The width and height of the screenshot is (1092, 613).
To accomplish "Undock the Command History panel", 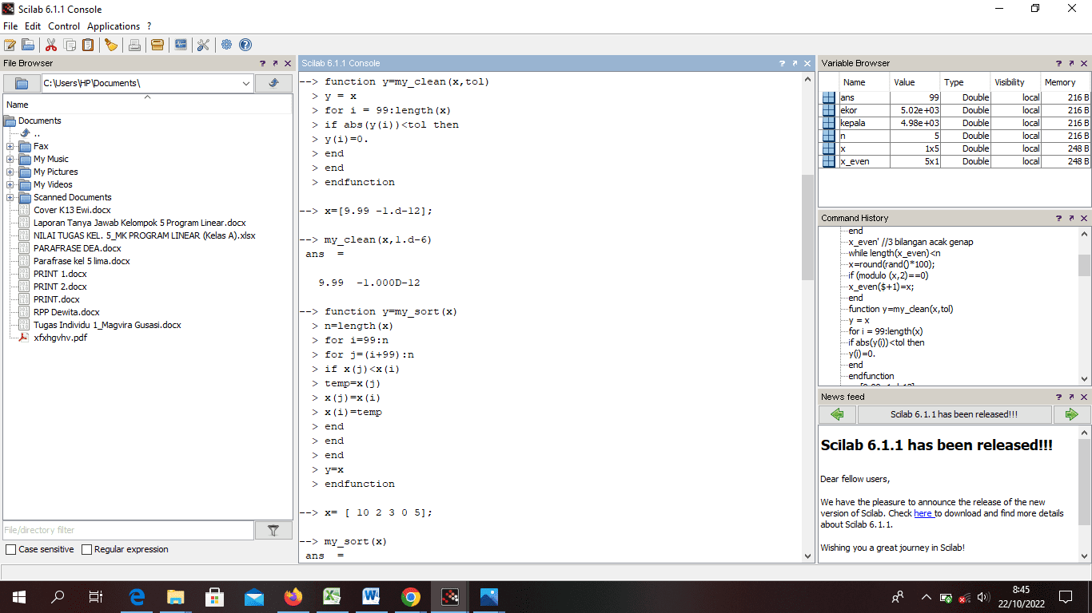I will (x=1072, y=218).
